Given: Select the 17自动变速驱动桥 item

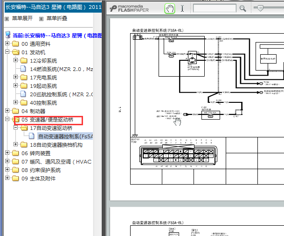Looking at the screenshot, I should [x=51, y=128].
